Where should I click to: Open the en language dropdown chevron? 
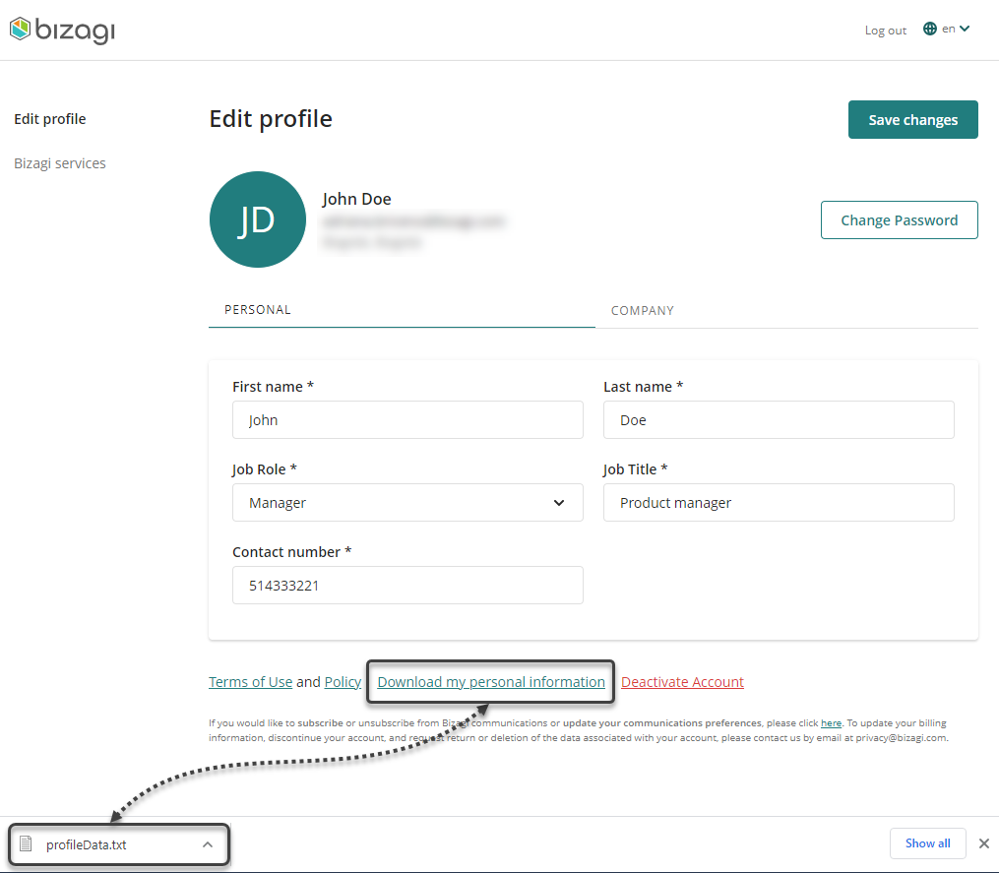[x=965, y=29]
